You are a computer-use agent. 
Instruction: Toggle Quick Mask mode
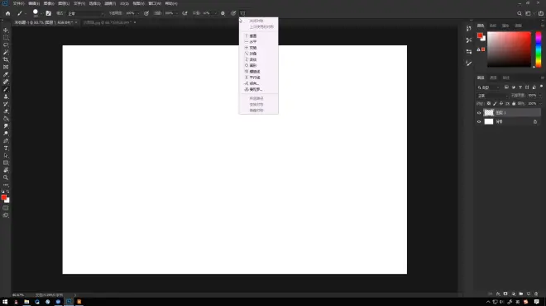click(x=6, y=208)
